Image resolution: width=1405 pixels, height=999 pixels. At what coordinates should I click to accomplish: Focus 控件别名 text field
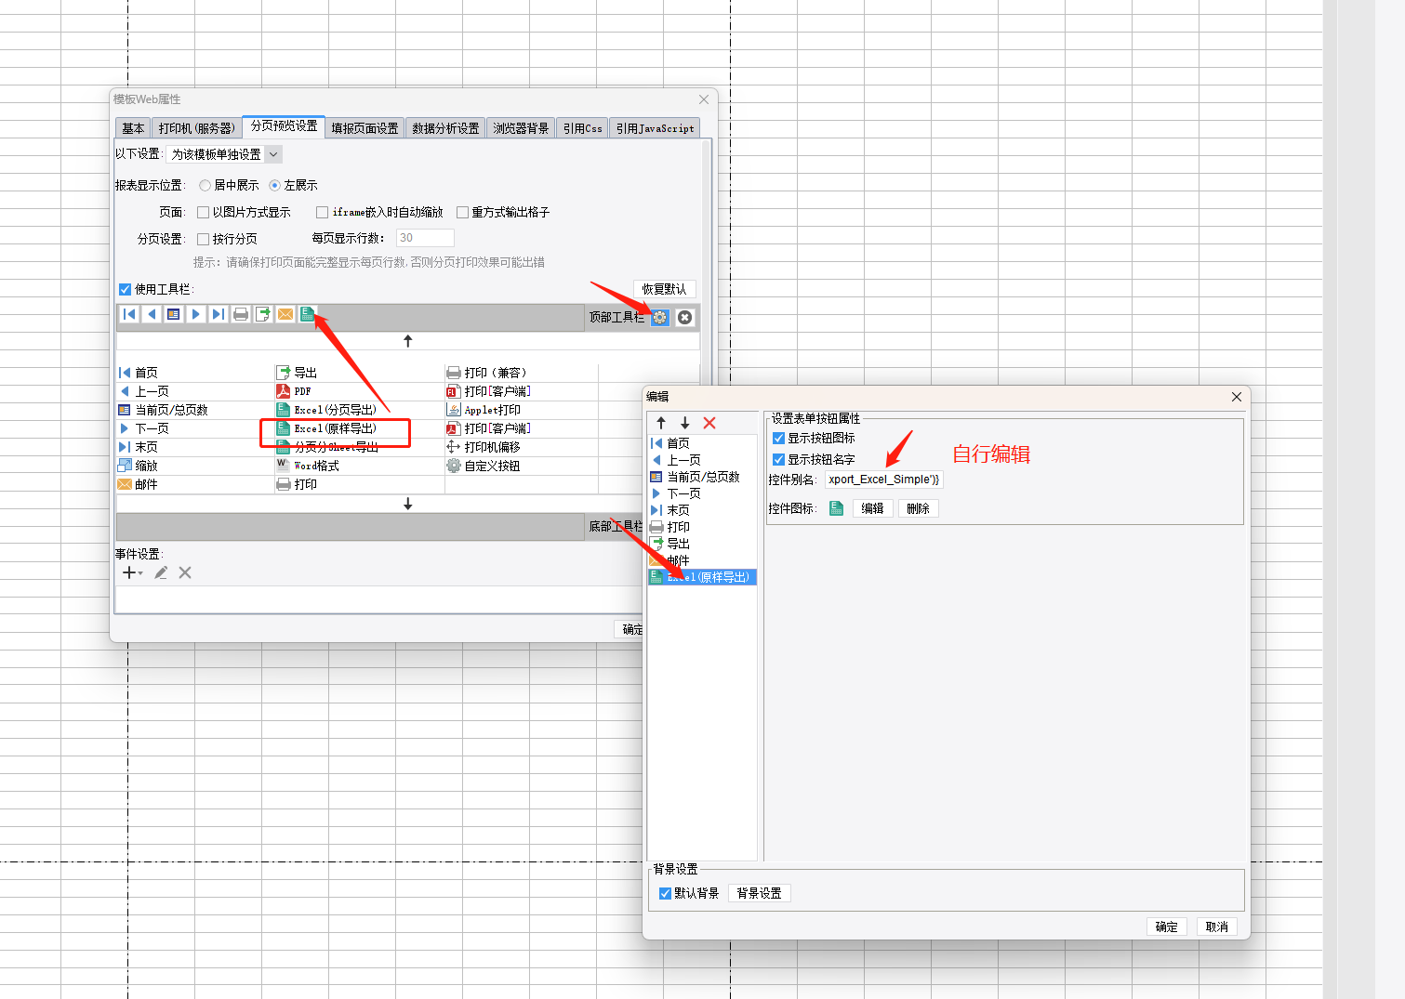[x=883, y=480]
